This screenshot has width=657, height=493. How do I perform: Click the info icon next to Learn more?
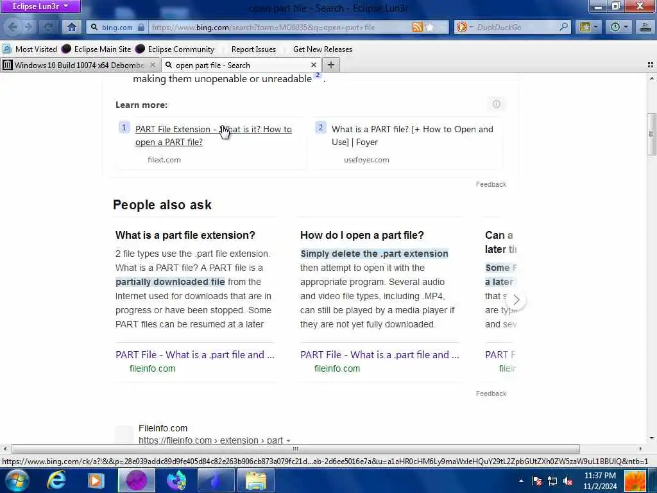(x=497, y=104)
